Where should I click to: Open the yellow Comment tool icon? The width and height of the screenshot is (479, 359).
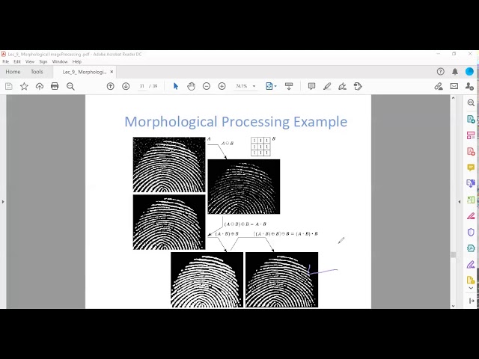pos(471,168)
